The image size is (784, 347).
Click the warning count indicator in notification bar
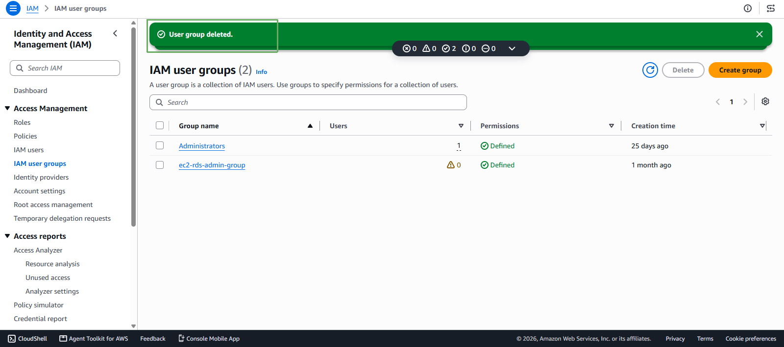pos(429,48)
